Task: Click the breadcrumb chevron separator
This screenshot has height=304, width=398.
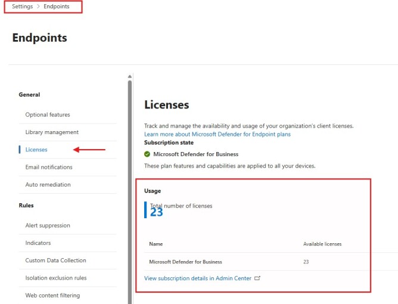Action: click(38, 7)
